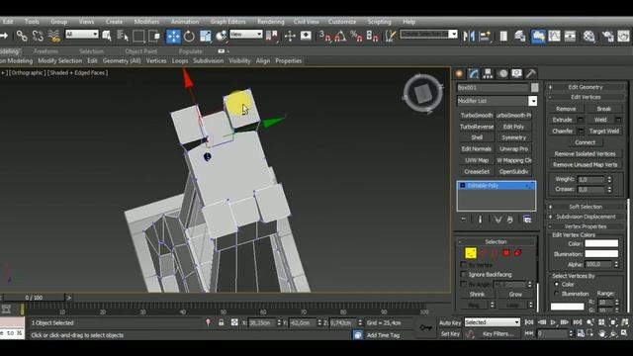Screen dimensions: 633x356
Task: Select the Polygon sub-object level icon
Action: click(x=506, y=253)
